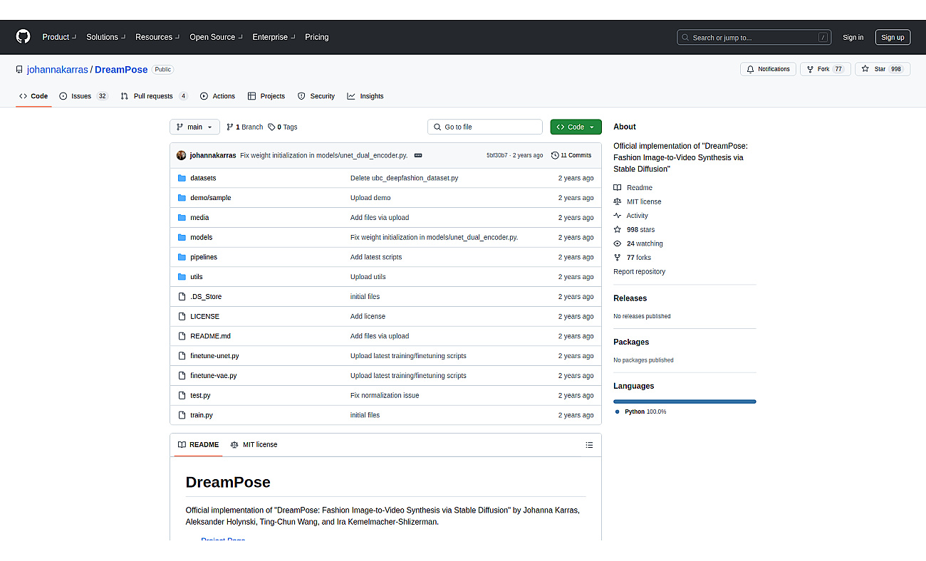Switch to the Actions tab

pos(217,96)
